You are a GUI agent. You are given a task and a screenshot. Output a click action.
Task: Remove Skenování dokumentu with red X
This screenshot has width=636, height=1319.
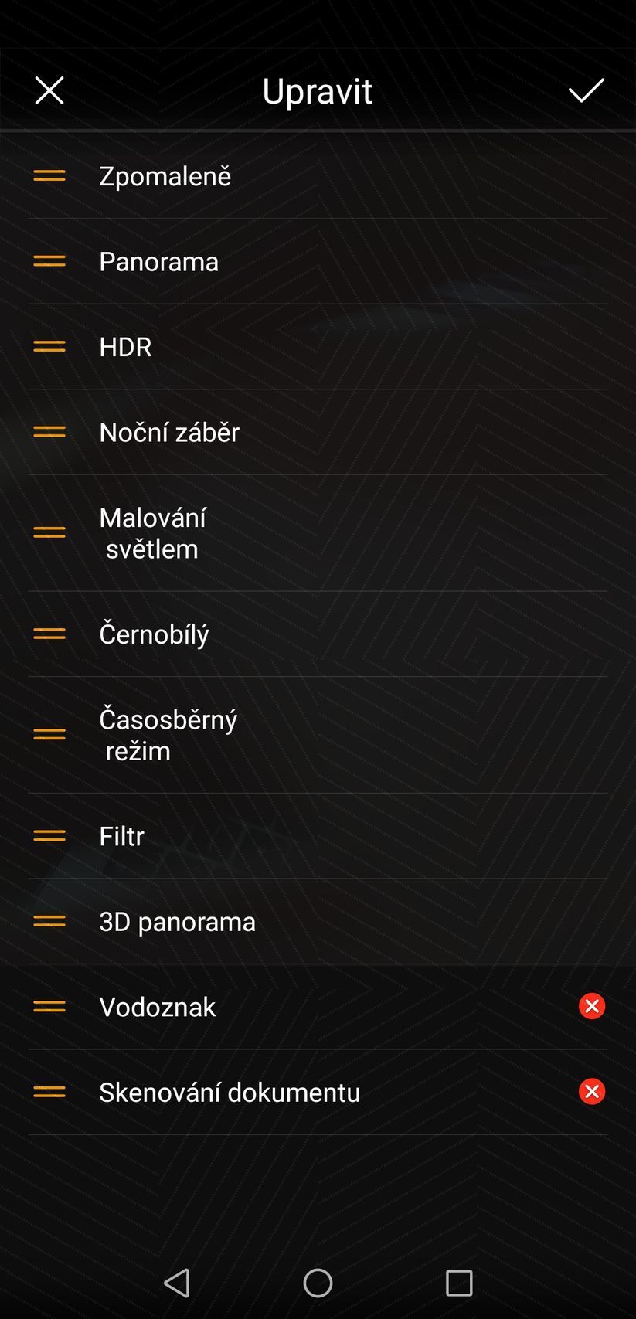pos(592,1092)
